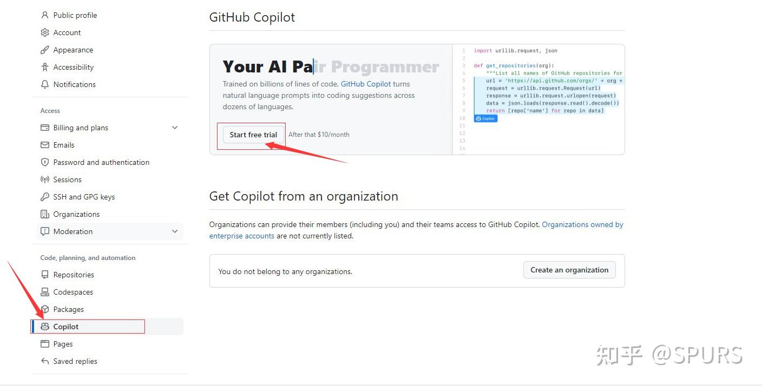Viewport: 762px width, 386px height.
Task: Click the Packages box icon
Action: tap(45, 309)
